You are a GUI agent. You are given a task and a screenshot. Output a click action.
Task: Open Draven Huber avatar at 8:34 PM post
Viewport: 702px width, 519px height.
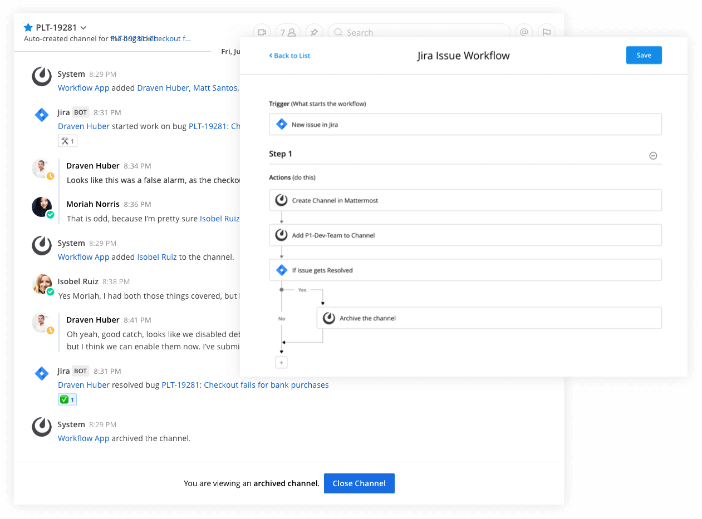coord(42,169)
